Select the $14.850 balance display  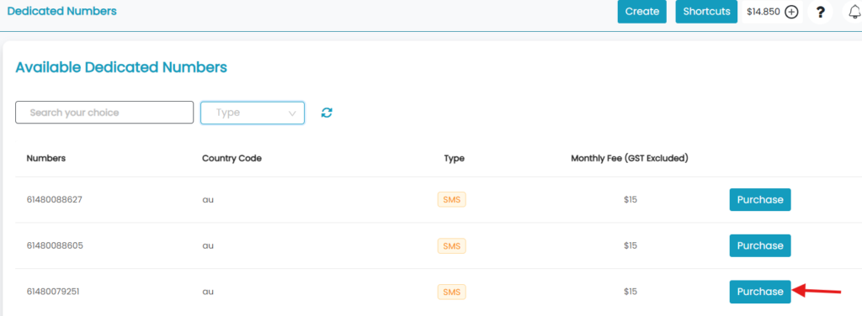point(763,12)
